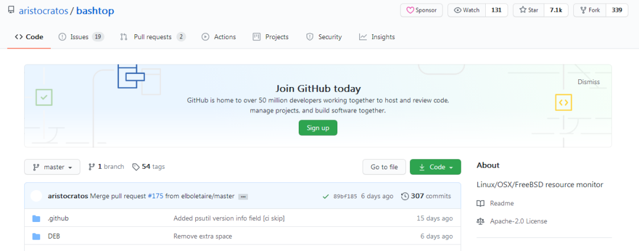The height and width of the screenshot is (251, 639).
Task: Click the Readme book icon
Action: click(480, 203)
